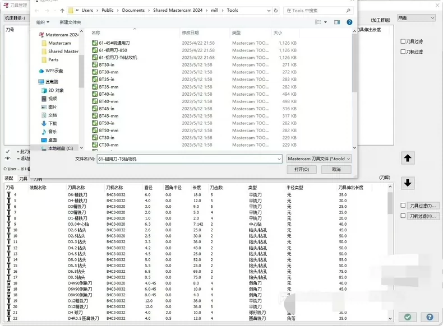This screenshot has height=326, width=443.
Task: Open Tool Manager help button
Action: coord(430,317)
